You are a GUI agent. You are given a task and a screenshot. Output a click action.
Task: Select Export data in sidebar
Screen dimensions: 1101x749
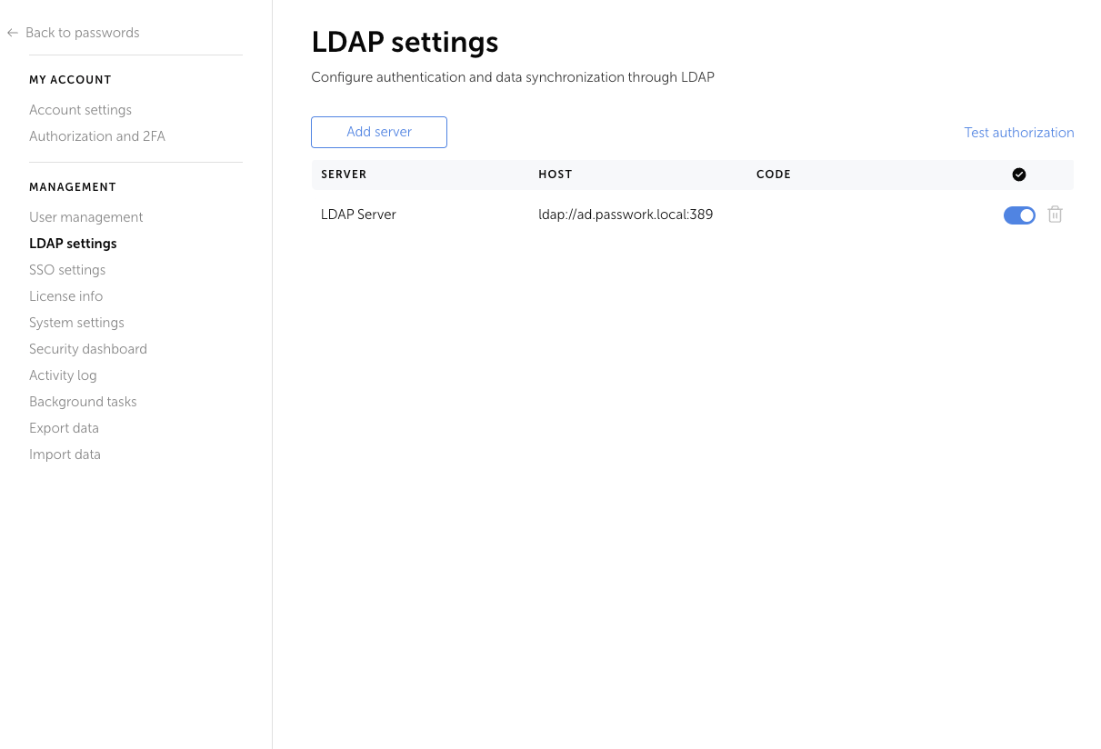64,427
